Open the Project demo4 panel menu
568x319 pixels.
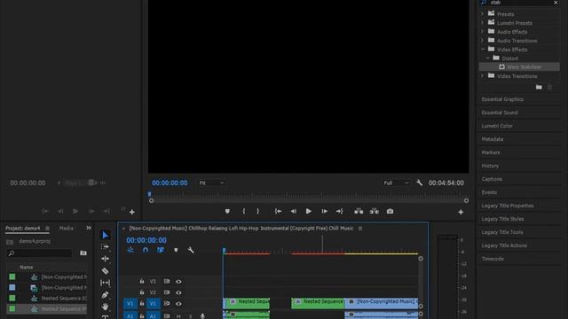(47, 229)
